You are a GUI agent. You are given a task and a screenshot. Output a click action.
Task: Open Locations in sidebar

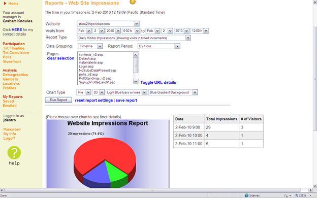pyautogui.click(x=11, y=83)
